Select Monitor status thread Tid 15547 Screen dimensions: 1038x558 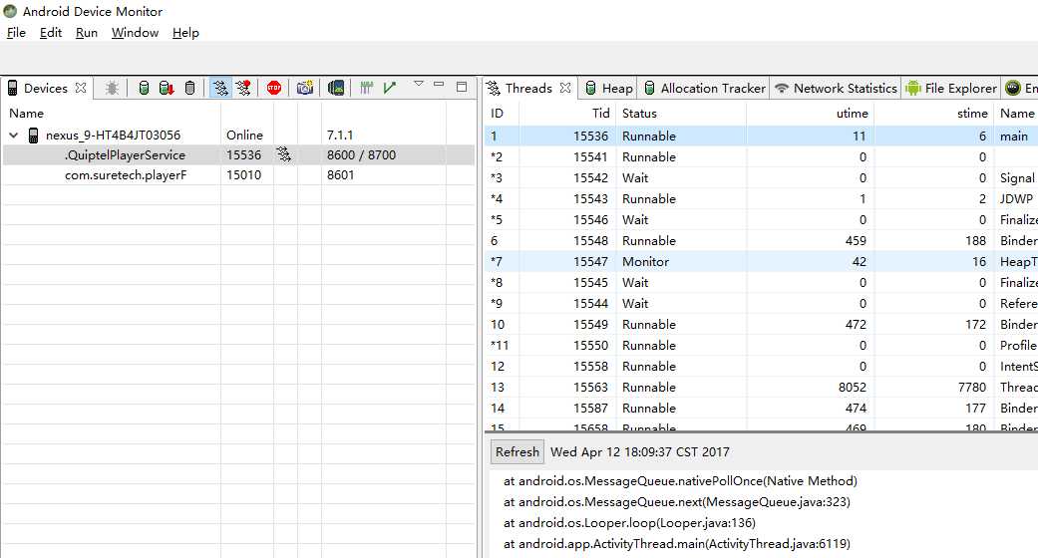761,261
